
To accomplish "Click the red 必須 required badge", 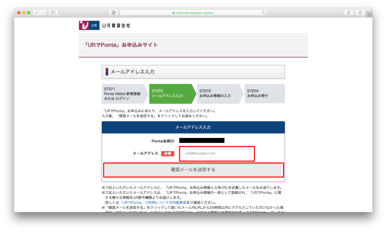I will pyautogui.click(x=168, y=154).
